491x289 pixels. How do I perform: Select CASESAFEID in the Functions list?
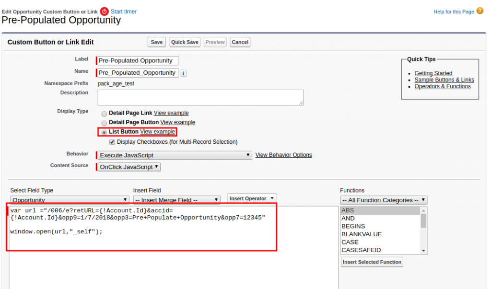click(380, 250)
